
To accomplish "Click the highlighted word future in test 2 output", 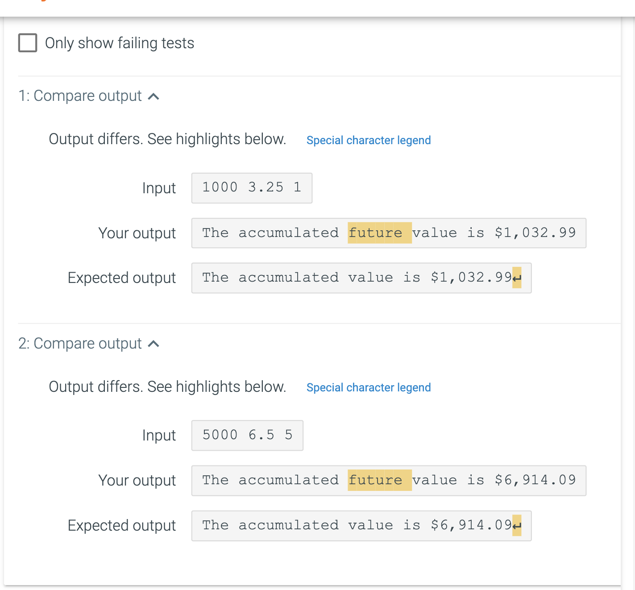I will point(379,480).
